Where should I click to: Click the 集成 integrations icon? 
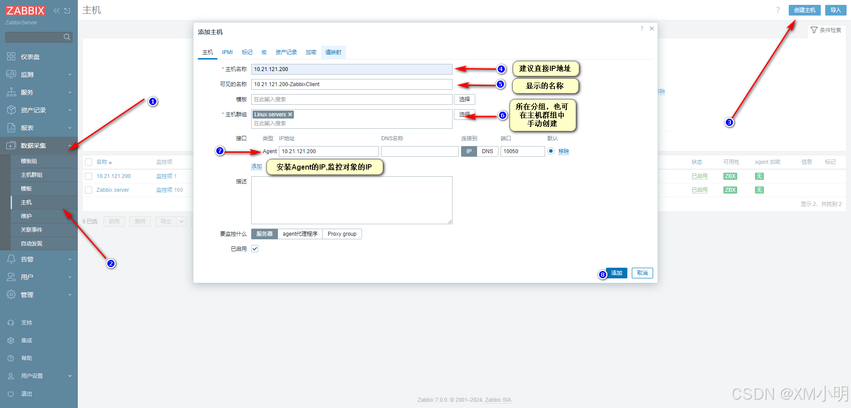coord(11,341)
